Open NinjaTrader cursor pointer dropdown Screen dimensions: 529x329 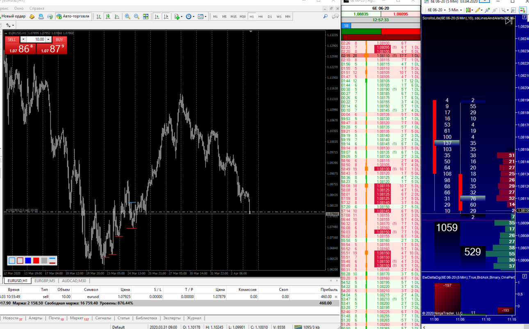(x=505, y=10)
